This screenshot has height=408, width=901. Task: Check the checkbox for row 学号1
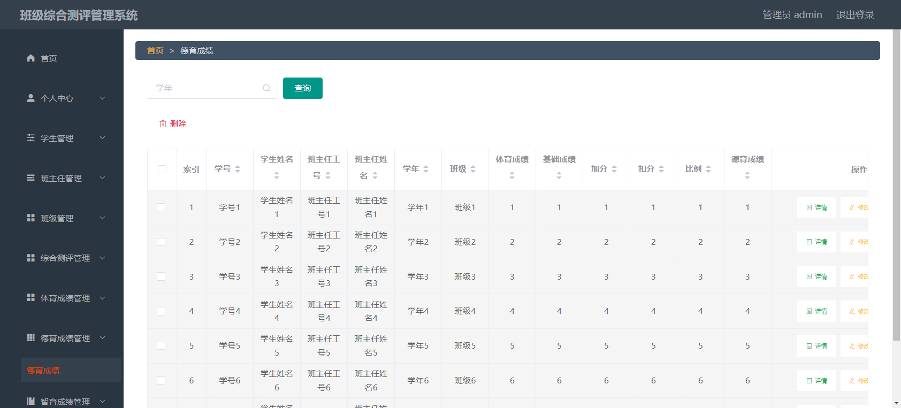pos(161,207)
